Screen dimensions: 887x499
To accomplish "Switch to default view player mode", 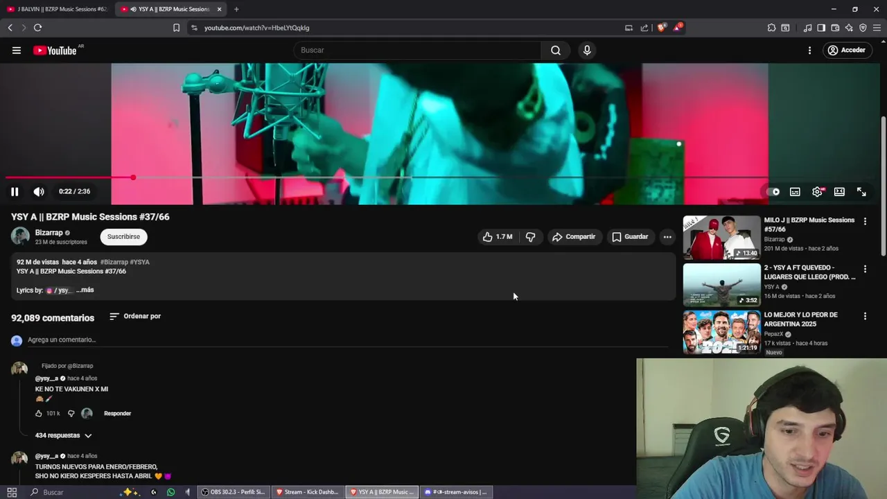I will [839, 192].
